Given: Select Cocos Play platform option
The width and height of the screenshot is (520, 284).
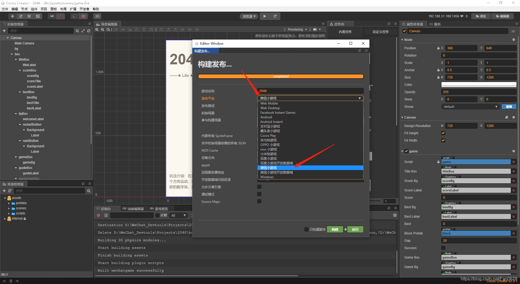Looking at the screenshot, I should pyautogui.click(x=310, y=136).
